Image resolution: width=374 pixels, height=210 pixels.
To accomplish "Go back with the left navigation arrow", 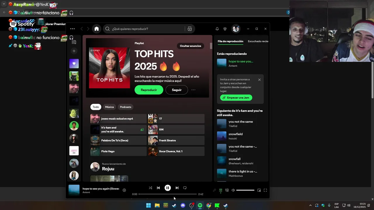I will (x=82, y=29).
